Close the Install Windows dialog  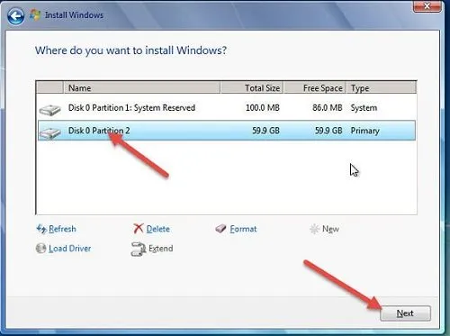pyautogui.click(x=427, y=6)
